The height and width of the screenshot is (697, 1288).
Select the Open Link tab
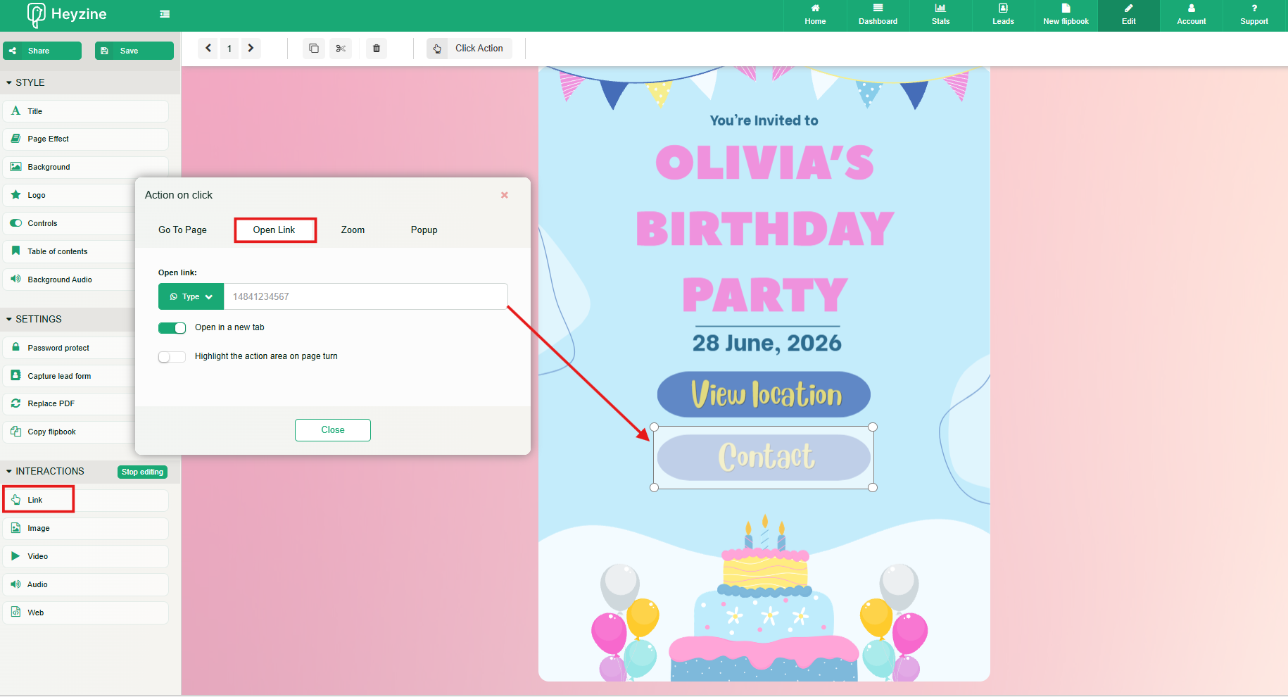pos(274,230)
